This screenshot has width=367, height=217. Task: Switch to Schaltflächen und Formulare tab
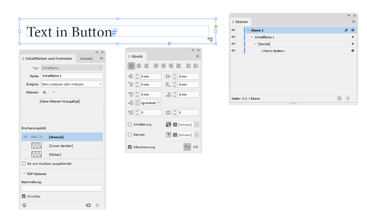[48, 58]
